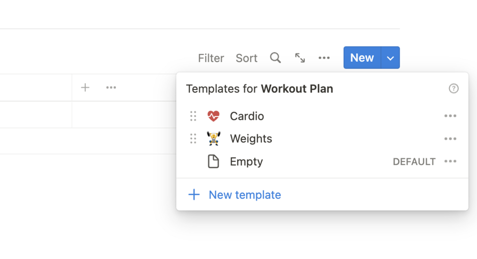This screenshot has height=259, width=477.
Task: Click the Weights template drag handle
Action: pos(193,139)
